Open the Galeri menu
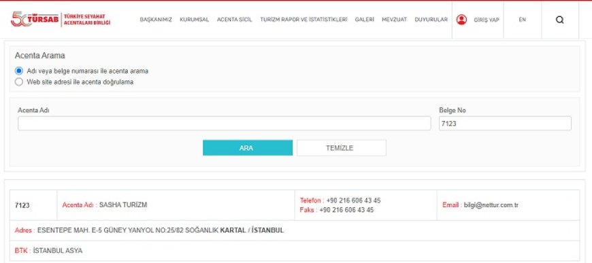592x263 pixels. [x=364, y=20]
